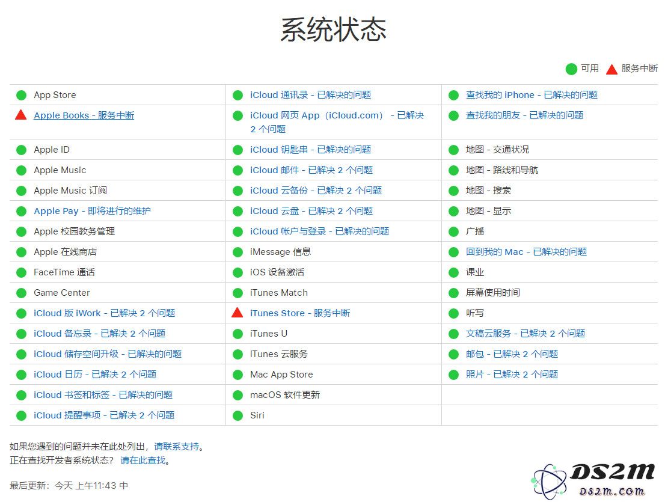Open 文稿云服务 resolved issues link

pyautogui.click(x=526, y=334)
